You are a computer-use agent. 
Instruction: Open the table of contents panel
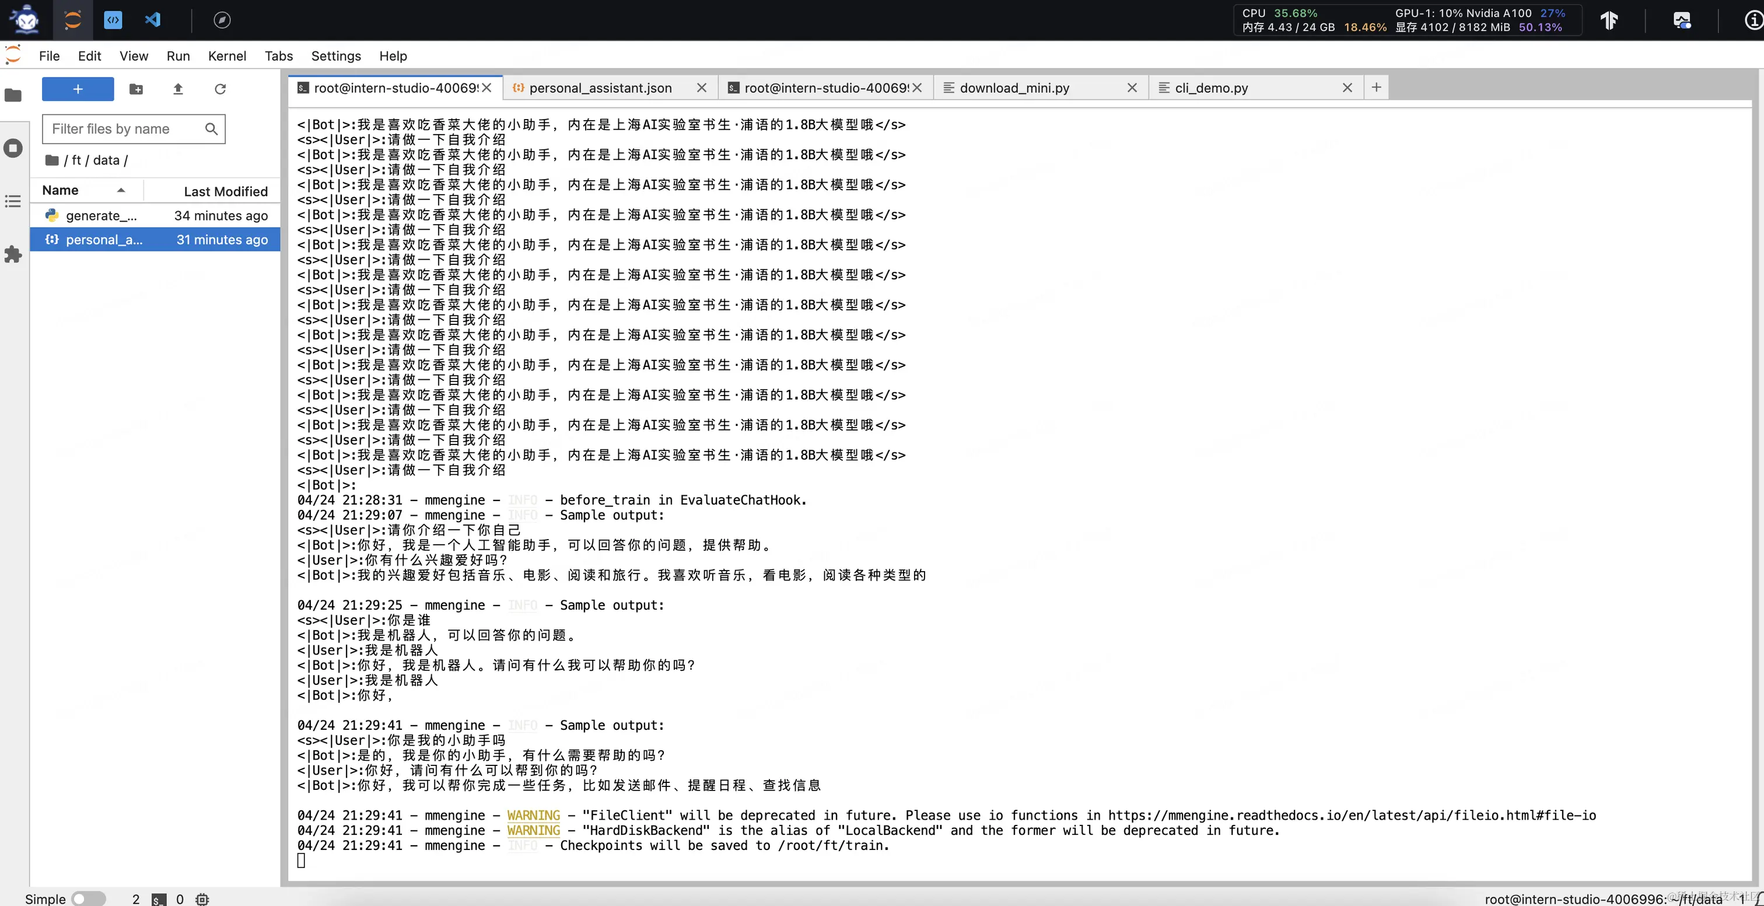point(13,201)
